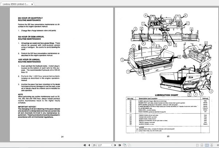
Task: Switch to single page view
Action: (x=197, y=145)
